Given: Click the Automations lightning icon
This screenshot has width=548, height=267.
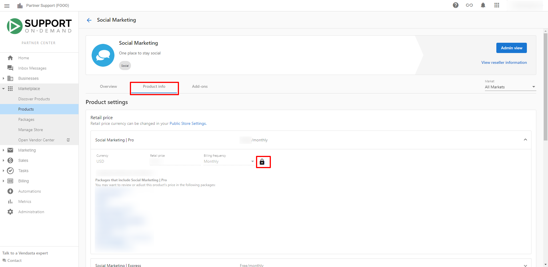Looking at the screenshot, I should click(10, 191).
